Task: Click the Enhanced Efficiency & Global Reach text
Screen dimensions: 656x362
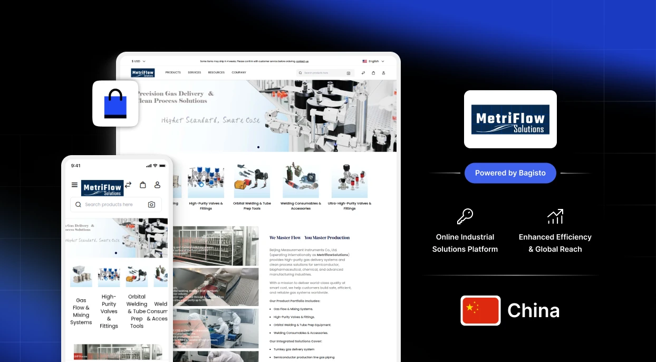Action: tap(555, 243)
